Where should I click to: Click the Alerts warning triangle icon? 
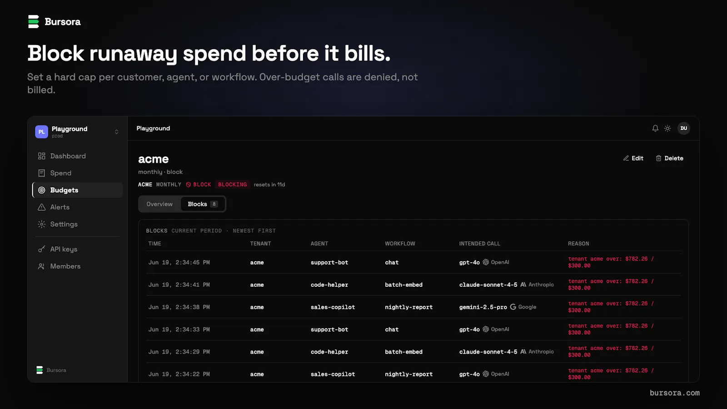click(42, 207)
